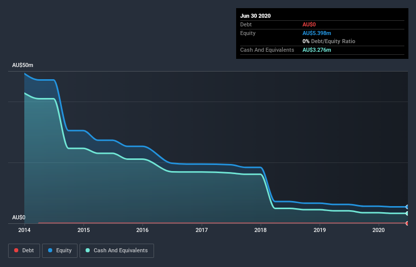The height and width of the screenshot is (267, 416).
Task: Click the Cash And Equivalents tooltip label
Action: [267, 50]
